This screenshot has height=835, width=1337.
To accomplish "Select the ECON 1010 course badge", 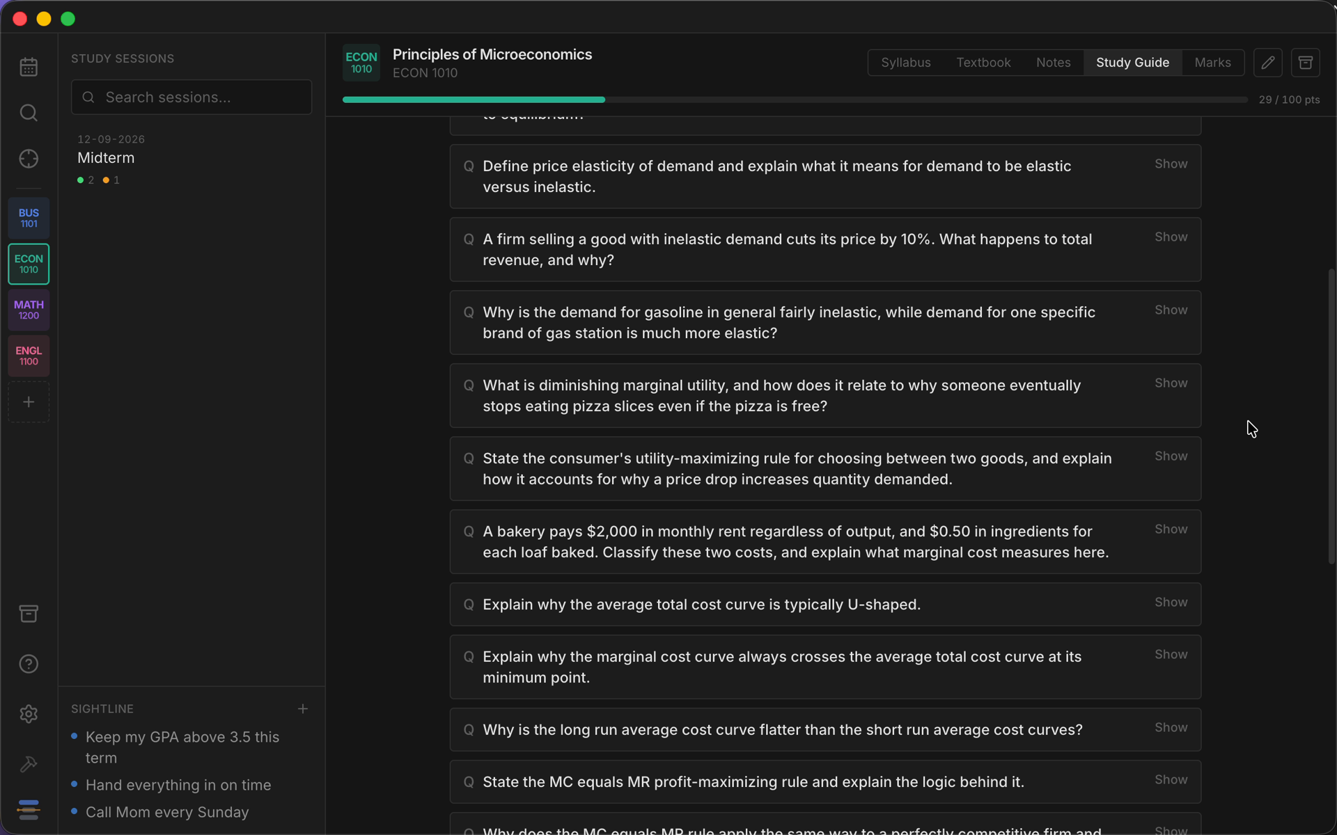I will pyautogui.click(x=29, y=264).
